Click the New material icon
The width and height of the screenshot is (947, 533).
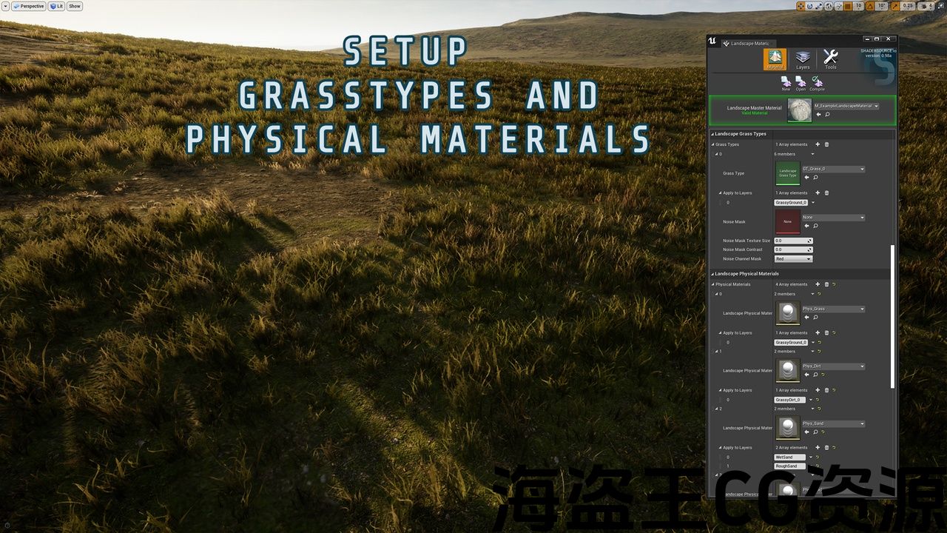pyautogui.click(x=786, y=82)
